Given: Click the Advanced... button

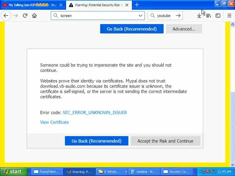Looking at the screenshot, I should [184, 29].
